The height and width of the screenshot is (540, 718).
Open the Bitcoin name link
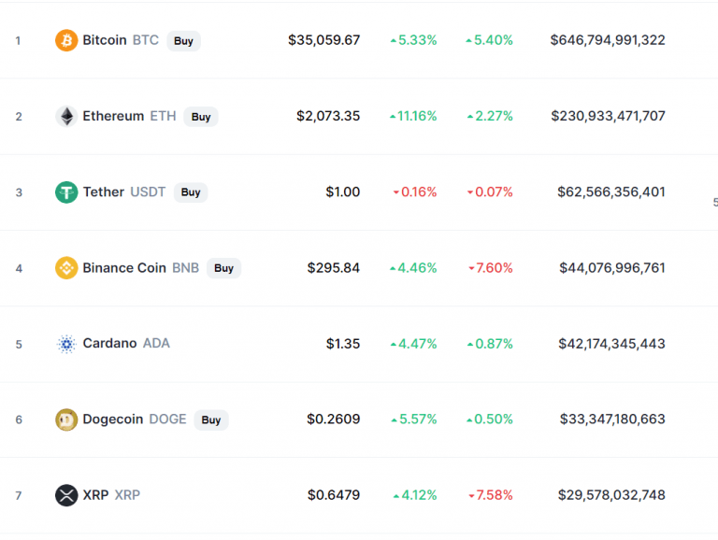coord(105,40)
